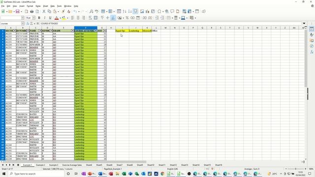Click the Insert Special Character omega icon
This screenshot has height=177, width=315.
[x=159, y=11]
